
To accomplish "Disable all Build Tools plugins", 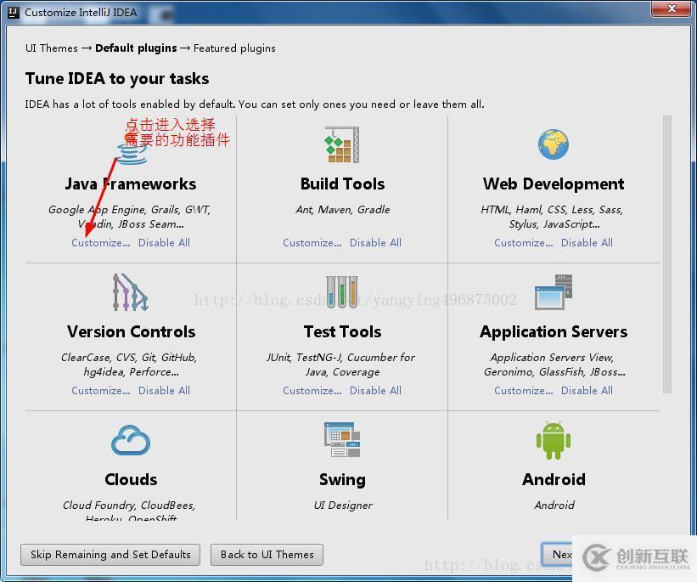I will (x=375, y=243).
